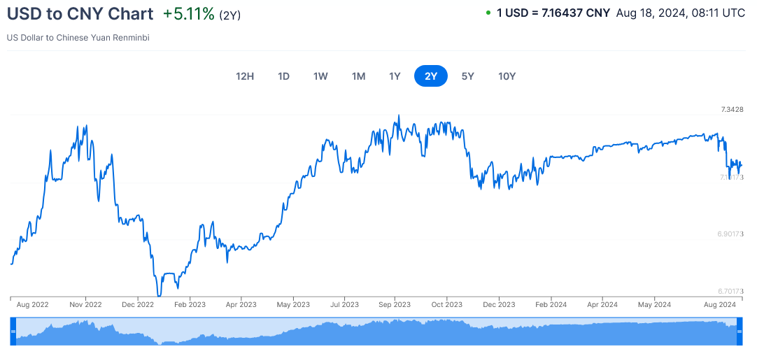Click the green live rate dot
The height and width of the screenshot is (356, 757).
(x=488, y=13)
